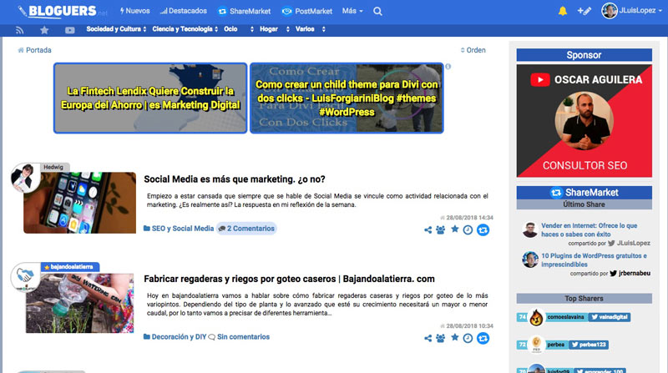Open notifications bell icon
668x373 pixels.
point(562,11)
